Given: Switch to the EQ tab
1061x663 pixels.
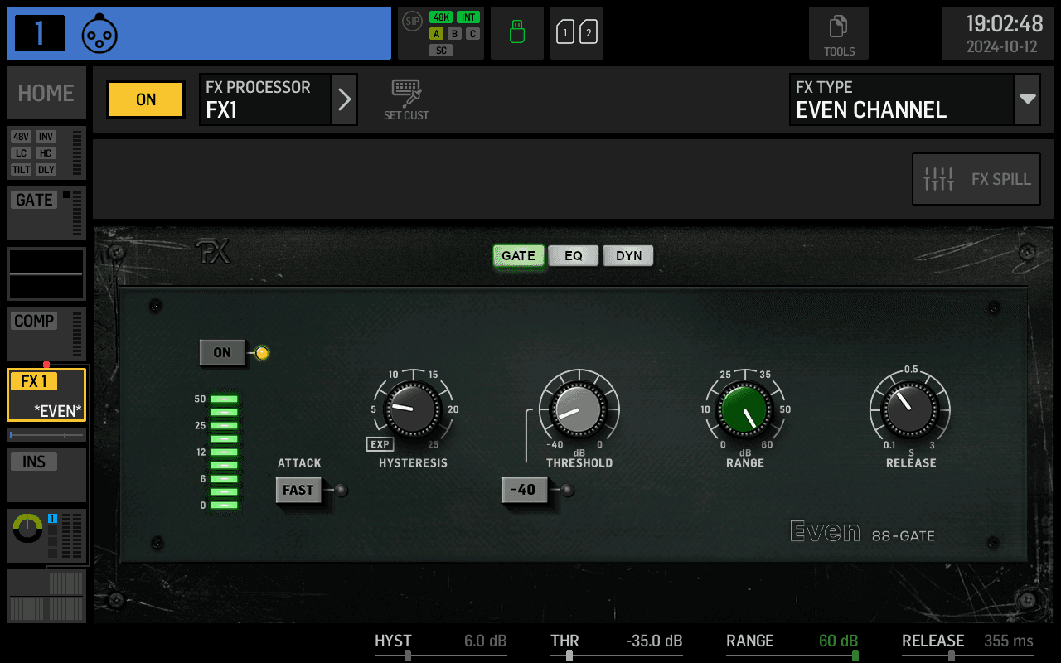Looking at the screenshot, I should (574, 255).
